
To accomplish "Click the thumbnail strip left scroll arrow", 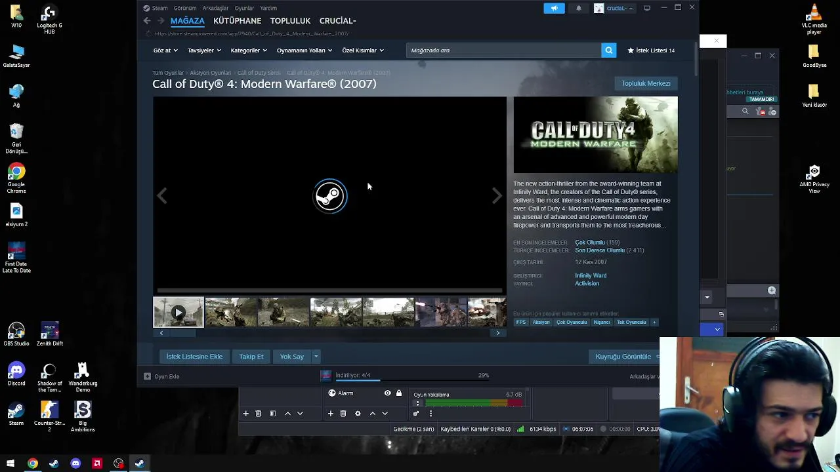I will pos(161,333).
